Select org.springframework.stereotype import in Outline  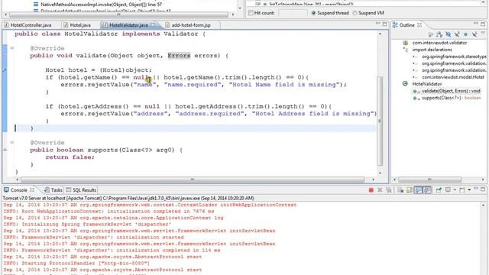[x=454, y=57]
